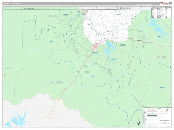Click the BLAIRSVILLE row in the ZIP index

(159, 10)
